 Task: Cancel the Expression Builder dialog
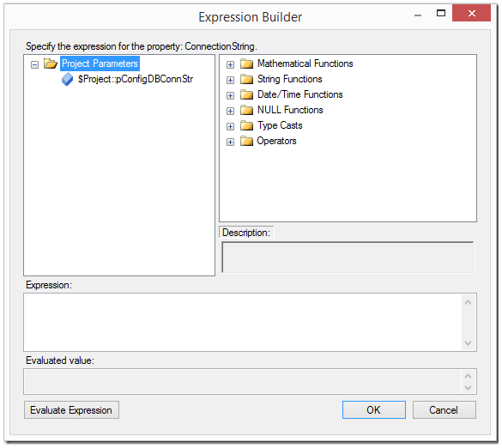[x=444, y=410]
